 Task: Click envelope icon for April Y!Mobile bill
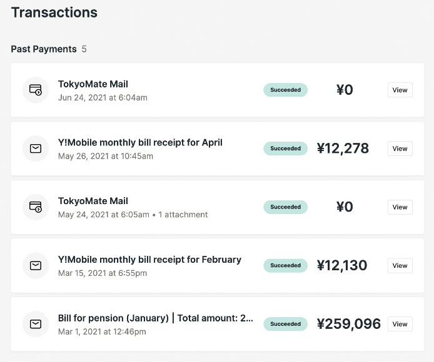click(36, 149)
